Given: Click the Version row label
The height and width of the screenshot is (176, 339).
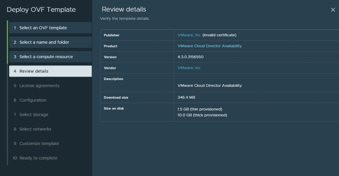Looking at the screenshot, I should tap(110, 57).
